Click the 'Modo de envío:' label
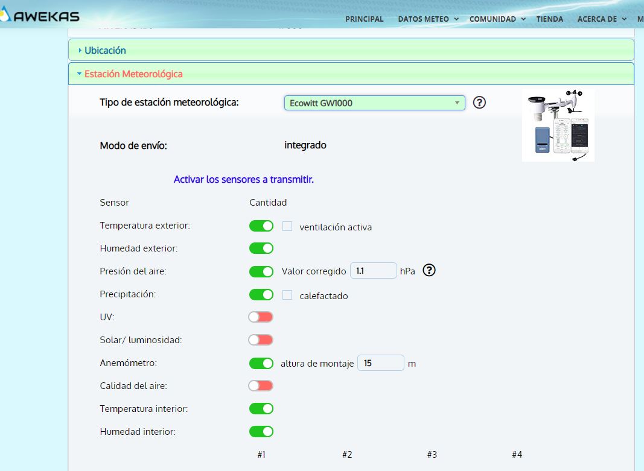644x471 pixels. pyautogui.click(x=133, y=146)
